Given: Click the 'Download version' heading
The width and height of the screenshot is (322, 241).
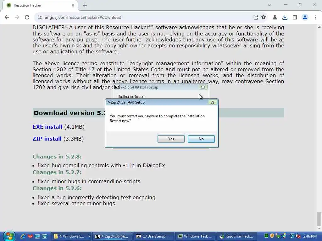Looking at the screenshot, I should coord(69,113).
